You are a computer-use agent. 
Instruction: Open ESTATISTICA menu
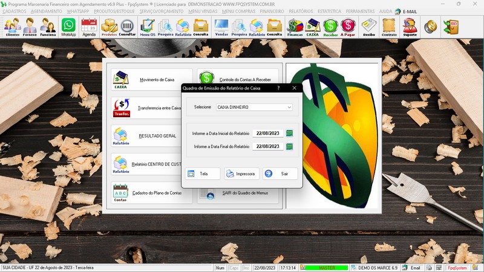click(x=329, y=11)
